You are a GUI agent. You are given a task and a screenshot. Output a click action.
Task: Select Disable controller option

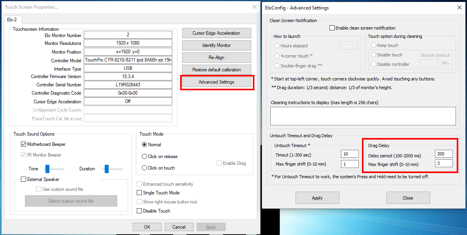click(x=373, y=64)
